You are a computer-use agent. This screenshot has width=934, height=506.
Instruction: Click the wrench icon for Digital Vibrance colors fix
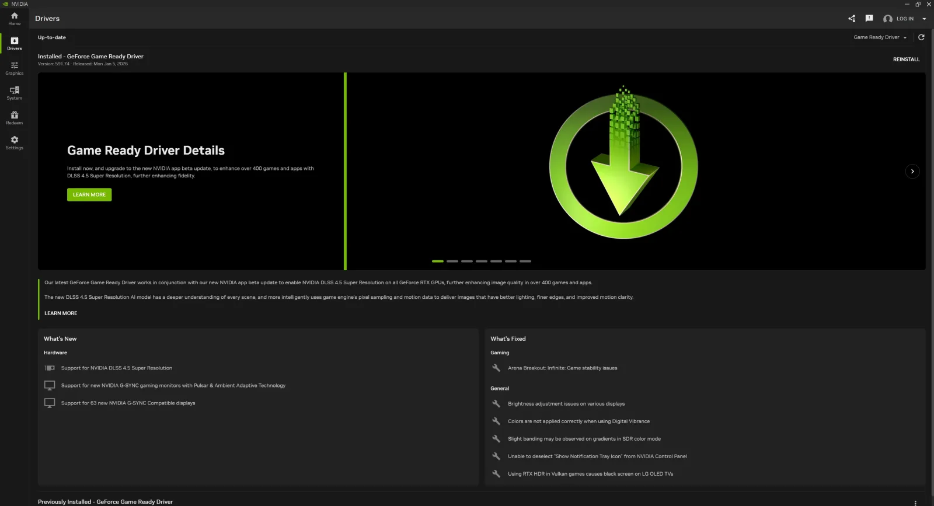(x=496, y=421)
